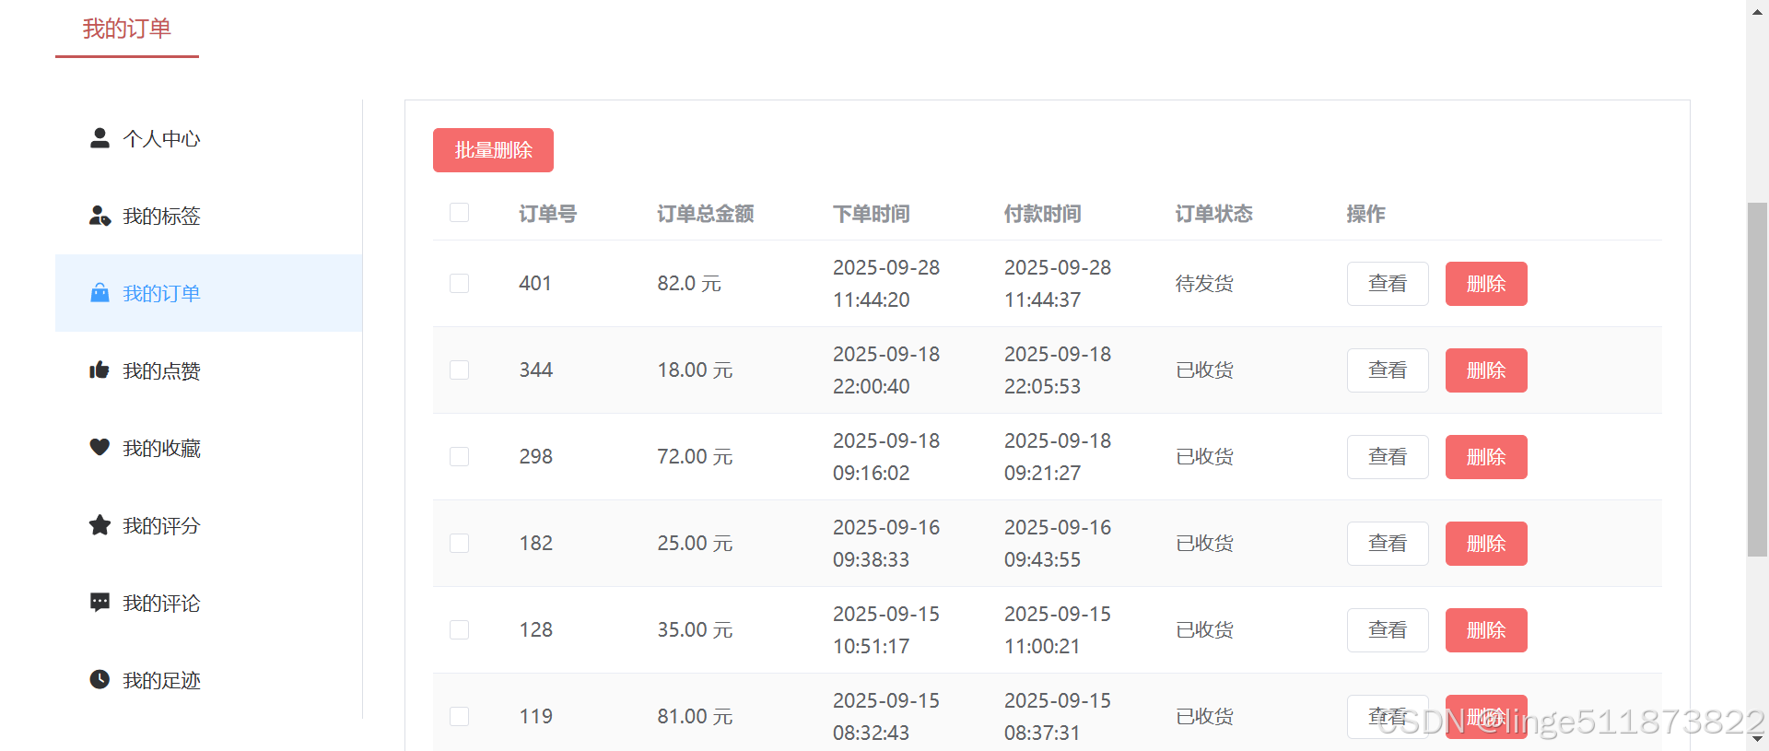This screenshot has height=751, width=1769.
Task: Click the 订单号 column header
Action: click(547, 214)
